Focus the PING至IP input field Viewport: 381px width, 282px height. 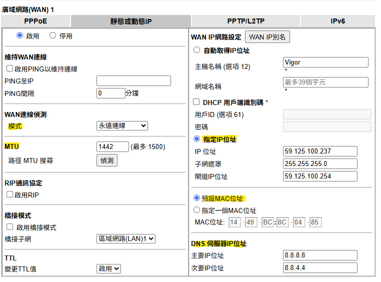[x=133, y=81]
